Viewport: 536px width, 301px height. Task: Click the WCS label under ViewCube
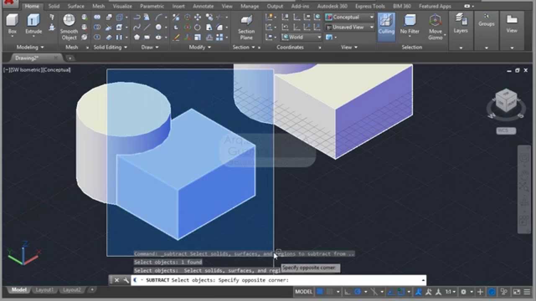pos(506,130)
